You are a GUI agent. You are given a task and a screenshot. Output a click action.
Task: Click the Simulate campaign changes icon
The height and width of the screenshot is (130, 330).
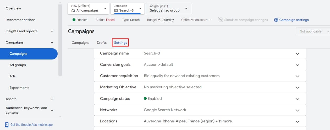pyautogui.click(x=221, y=20)
